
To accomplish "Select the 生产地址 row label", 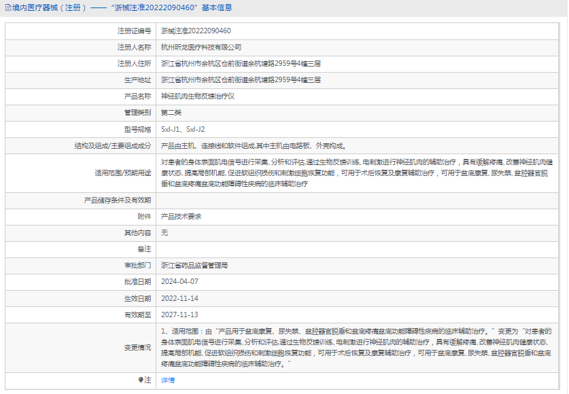I will coord(137,80).
